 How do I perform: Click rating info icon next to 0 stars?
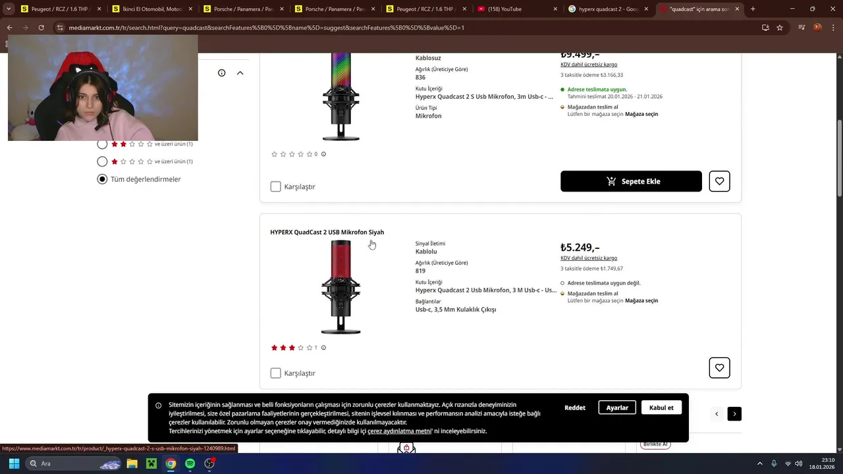coord(323,154)
